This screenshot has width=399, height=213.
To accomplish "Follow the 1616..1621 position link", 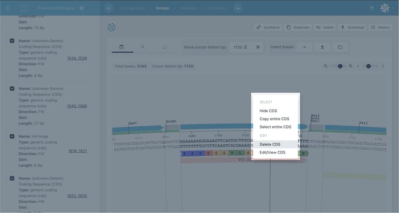I will coord(78,151).
